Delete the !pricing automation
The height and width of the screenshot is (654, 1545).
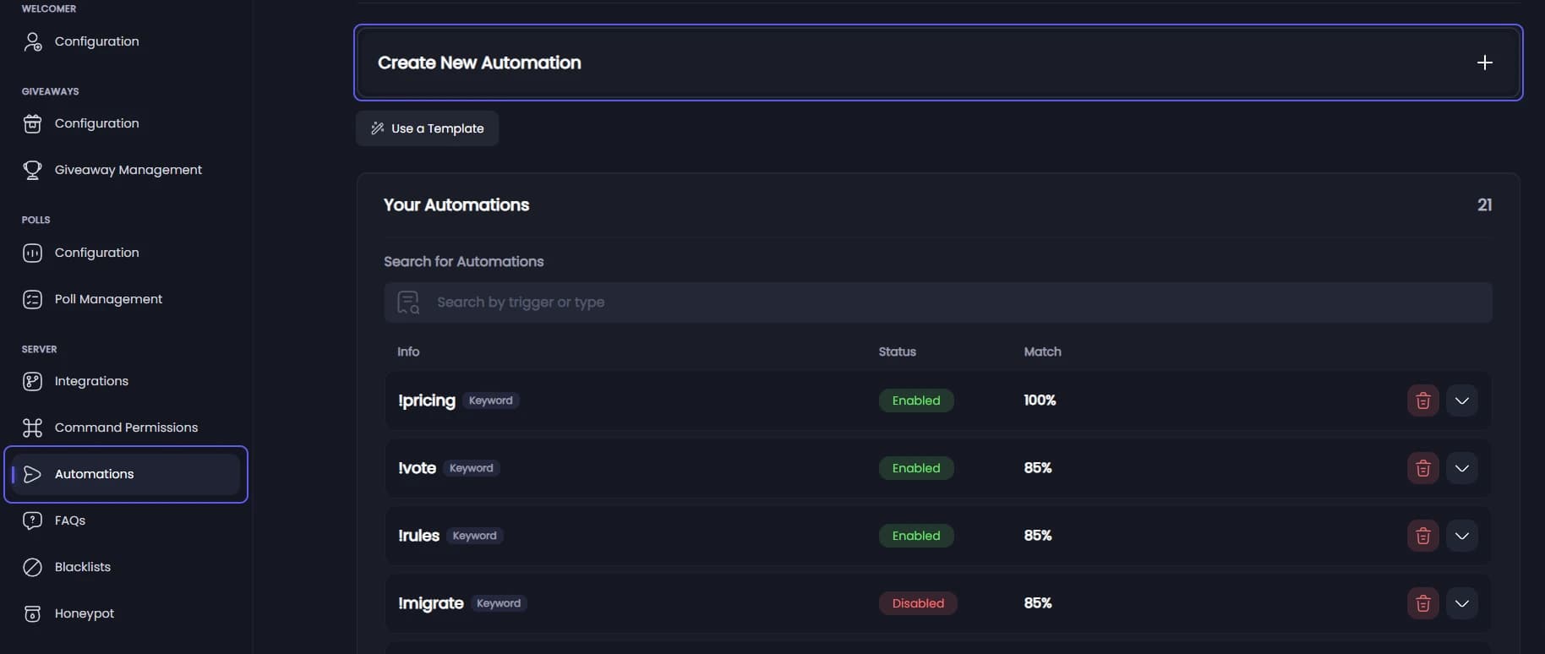tap(1422, 401)
